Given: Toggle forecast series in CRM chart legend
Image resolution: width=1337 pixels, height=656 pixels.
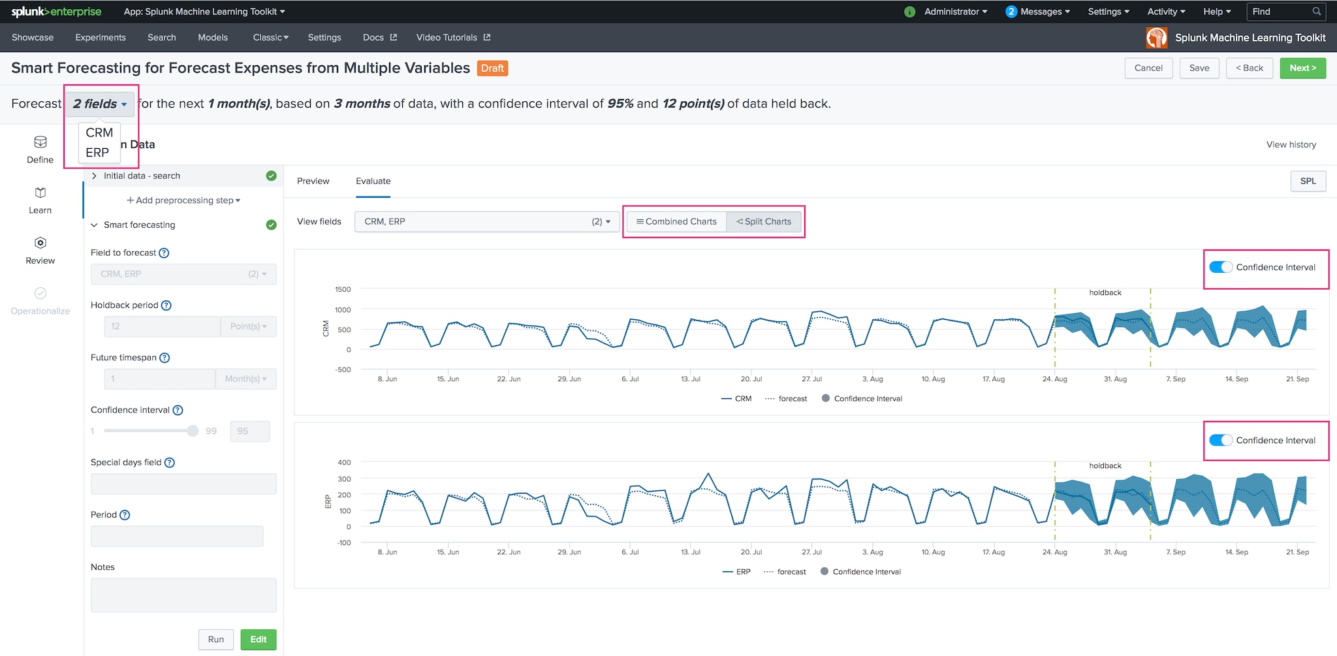Looking at the screenshot, I should pos(786,399).
